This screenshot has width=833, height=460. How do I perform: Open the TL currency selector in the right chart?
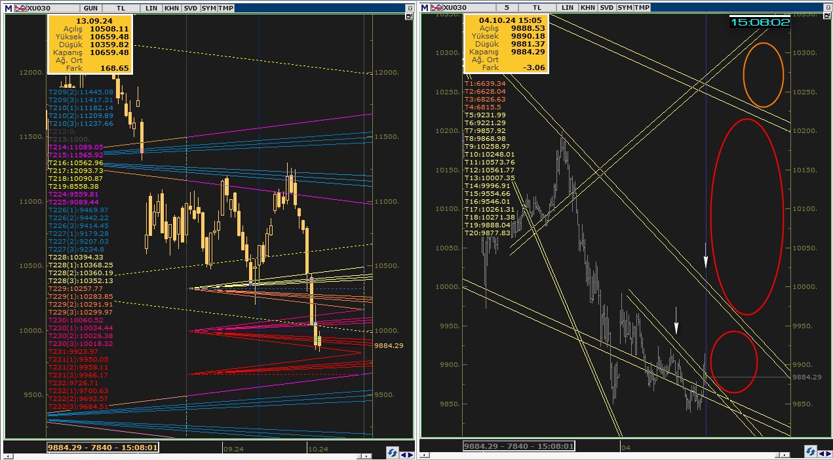tap(537, 7)
